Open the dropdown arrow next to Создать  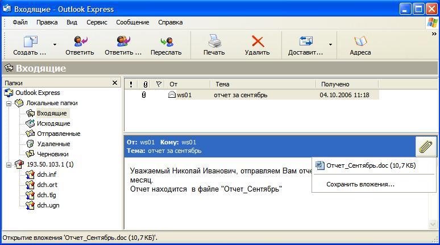click(55, 44)
